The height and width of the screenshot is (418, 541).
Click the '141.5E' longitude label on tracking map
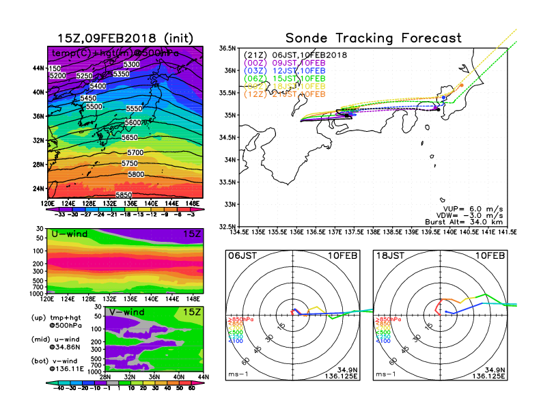(x=507, y=232)
